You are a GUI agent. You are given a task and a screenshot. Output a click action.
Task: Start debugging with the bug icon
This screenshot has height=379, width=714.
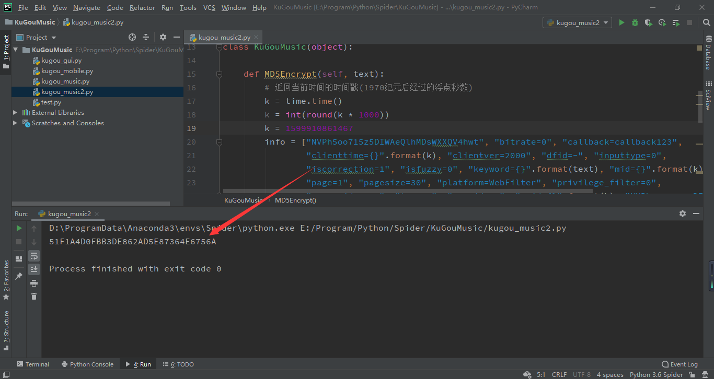point(635,22)
